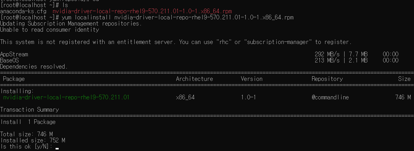Click the Package column header
The width and height of the screenshot is (414, 151).
pos(14,79)
